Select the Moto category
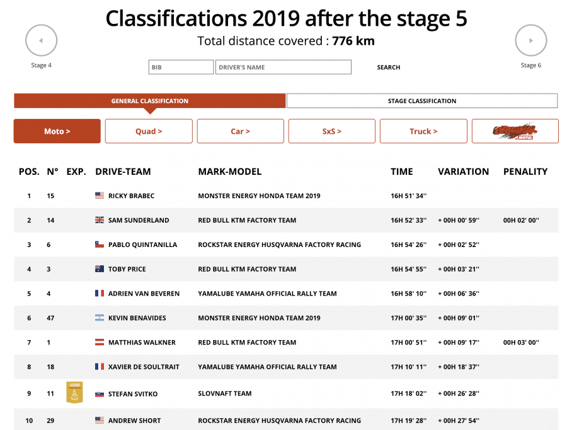 (57, 131)
